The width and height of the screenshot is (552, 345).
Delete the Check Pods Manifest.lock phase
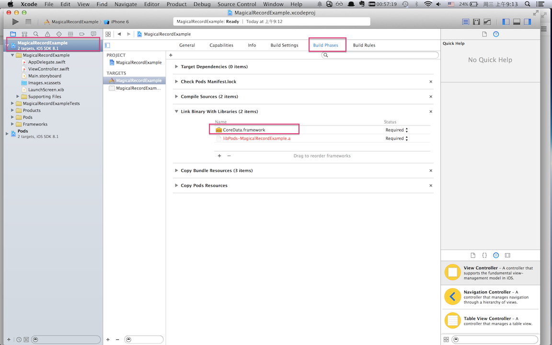tap(431, 81)
